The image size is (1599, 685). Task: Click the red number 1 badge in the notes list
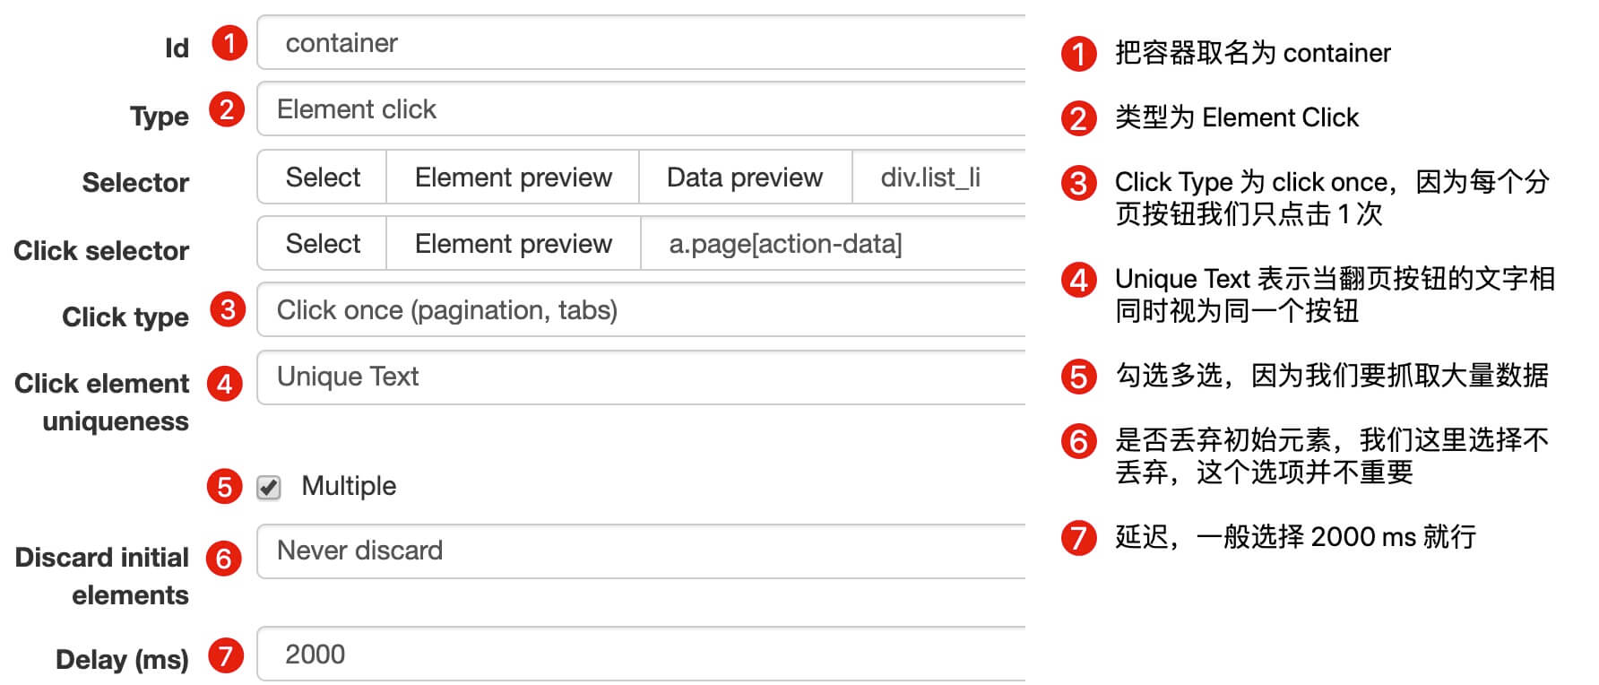tap(1079, 54)
